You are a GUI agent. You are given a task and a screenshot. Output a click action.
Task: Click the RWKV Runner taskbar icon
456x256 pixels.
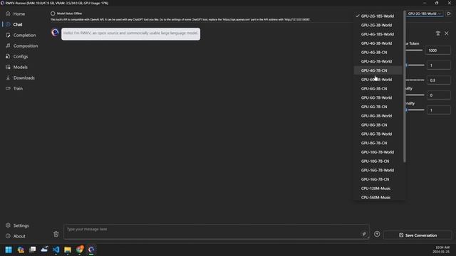tap(91, 250)
